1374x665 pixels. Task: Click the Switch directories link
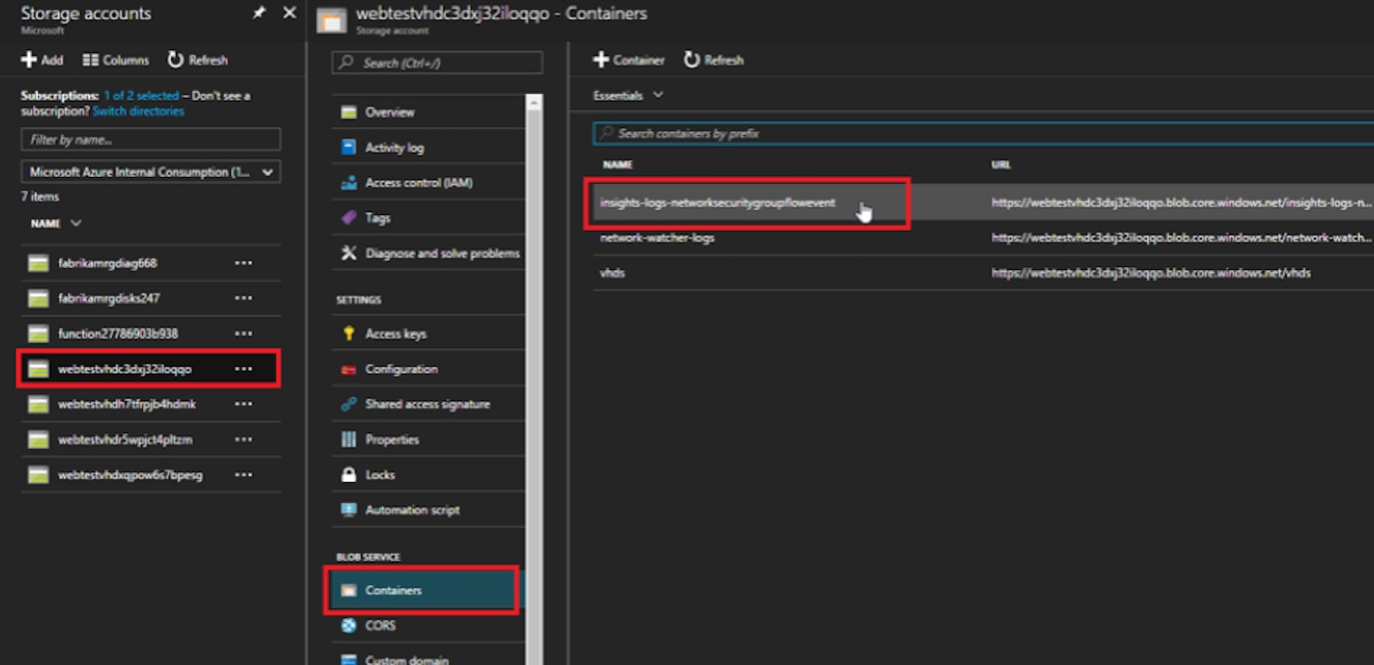click(x=138, y=111)
